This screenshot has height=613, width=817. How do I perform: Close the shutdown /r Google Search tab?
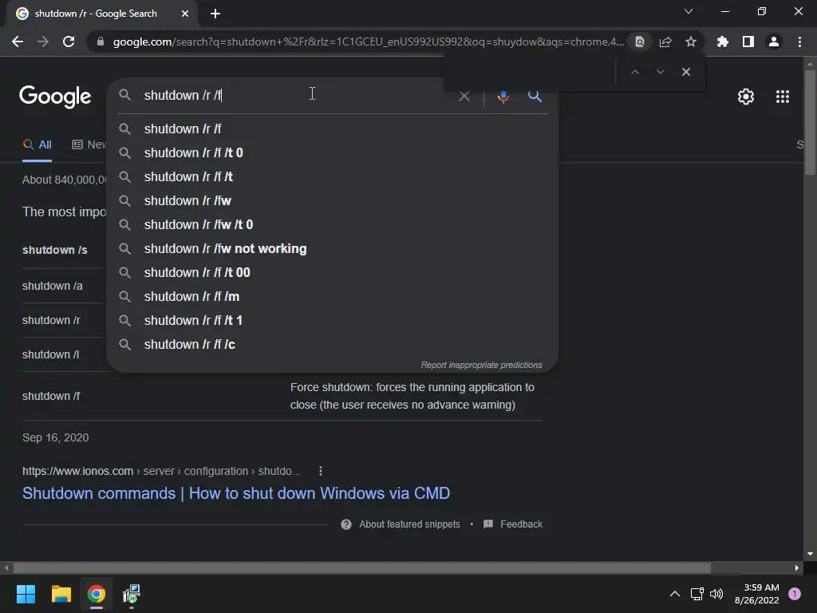point(185,14)
